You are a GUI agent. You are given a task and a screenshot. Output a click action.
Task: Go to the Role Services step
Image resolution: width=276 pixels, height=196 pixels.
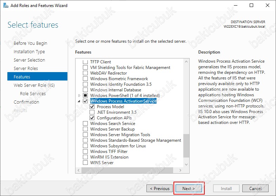point(33,94)
